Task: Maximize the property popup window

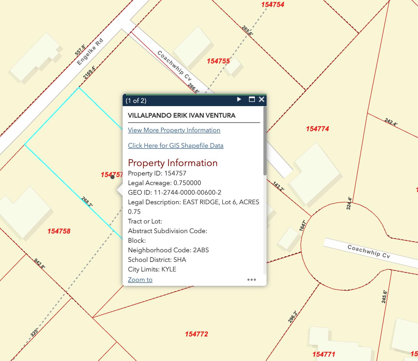Action: (252, 99)
